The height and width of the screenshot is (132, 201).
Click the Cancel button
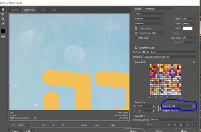click(159, 130)
